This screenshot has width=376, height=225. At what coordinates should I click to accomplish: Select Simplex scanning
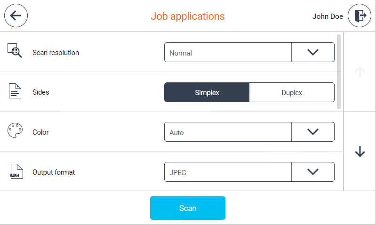pos(207,93)
